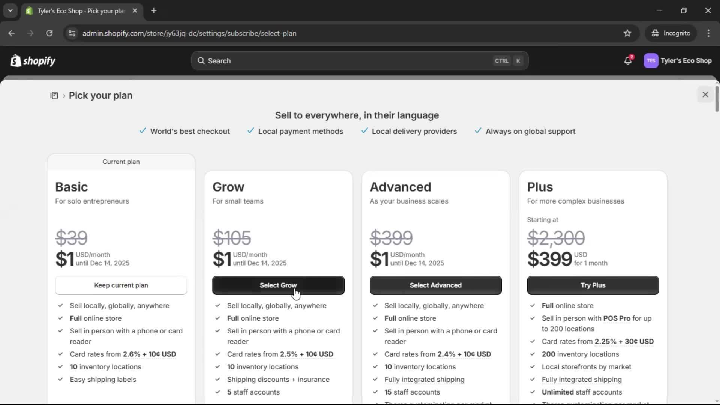The height and width of the screenshot is (405, 720).
Task: Click POS Pro in Plus features
Action: [616, 318]
